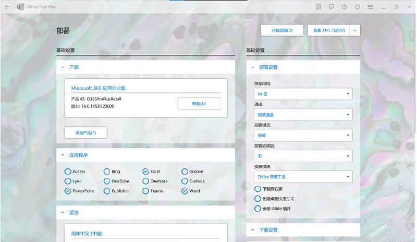
Task: Open the about info icon
Action: 357,7
